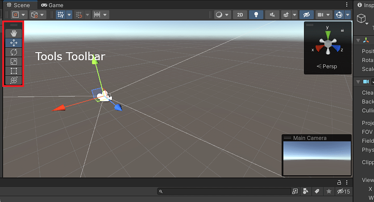Toggle the bottom panel lock icon
Image resolution: width=374 pixels, height=202 pixels.
339,183
